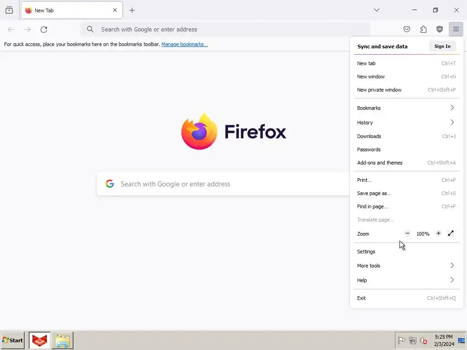Open a new tab with plus button
467x350 pixels.
coord(132,10)
